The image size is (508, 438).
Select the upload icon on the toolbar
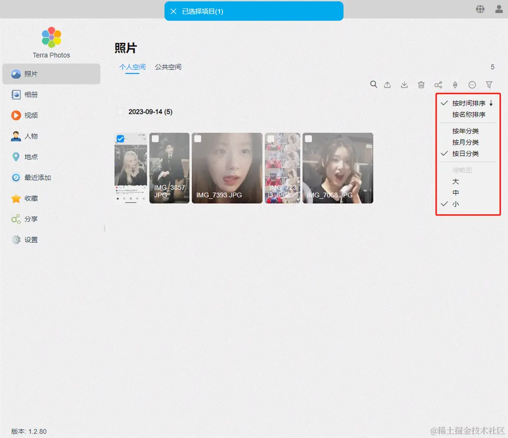[x=387, y=85]
